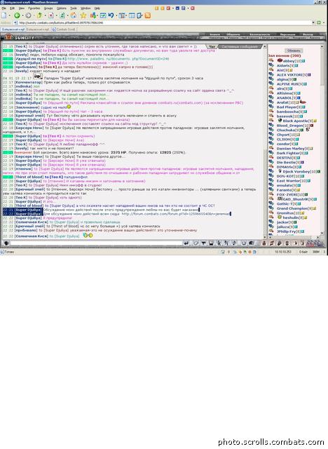Click the blue Undo arrow toolbar icon
Image resolution: width=328 pixels, height=449 pixels.
(111, 15)
